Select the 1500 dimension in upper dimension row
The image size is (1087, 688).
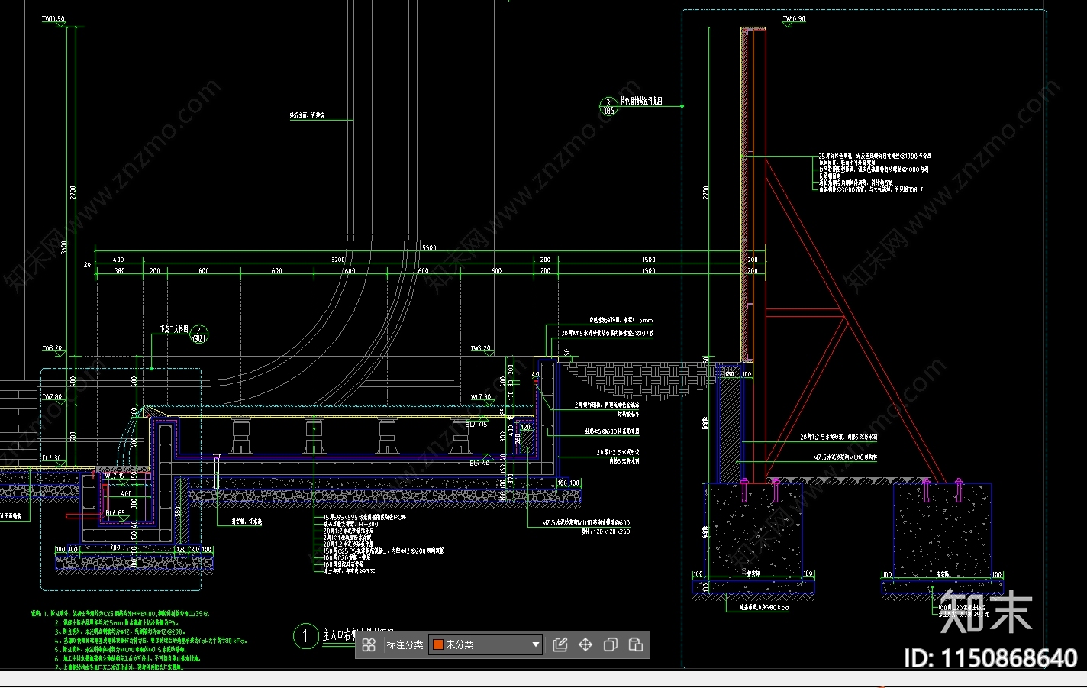click(648, 260)
